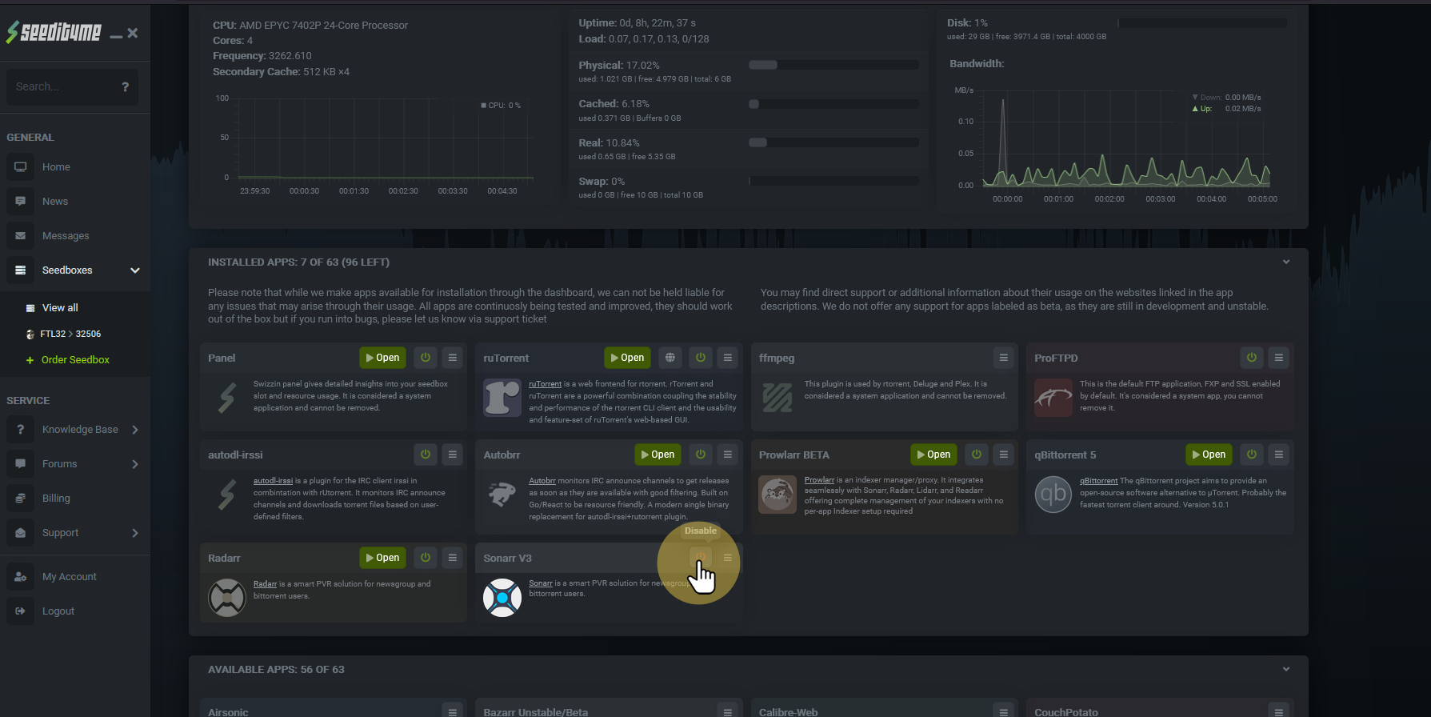Click the qBittorrent qb logo
The height and width of the screenshot is (717, 1431).
click(1053, 495)
